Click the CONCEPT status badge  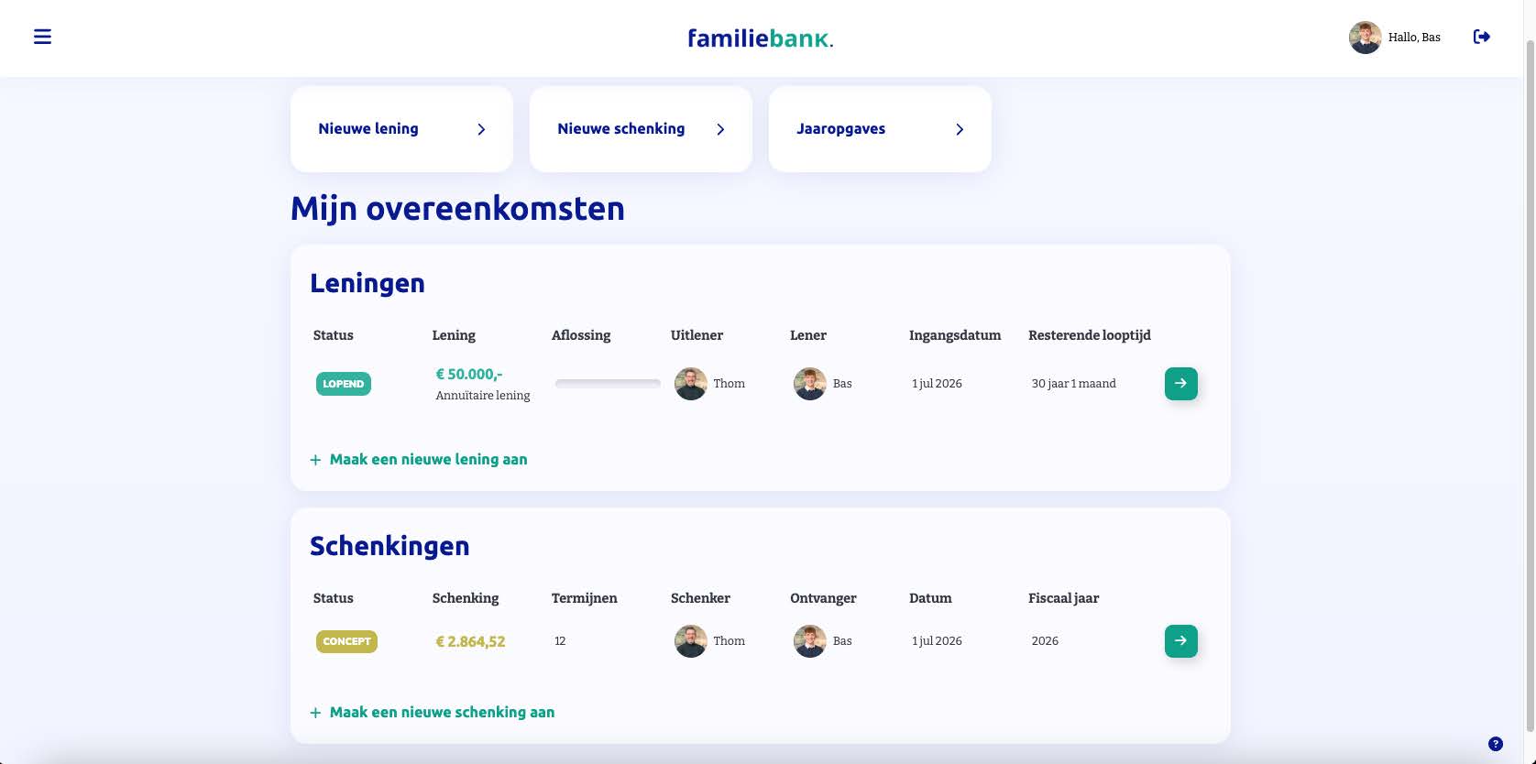click(x=346, y=641)
